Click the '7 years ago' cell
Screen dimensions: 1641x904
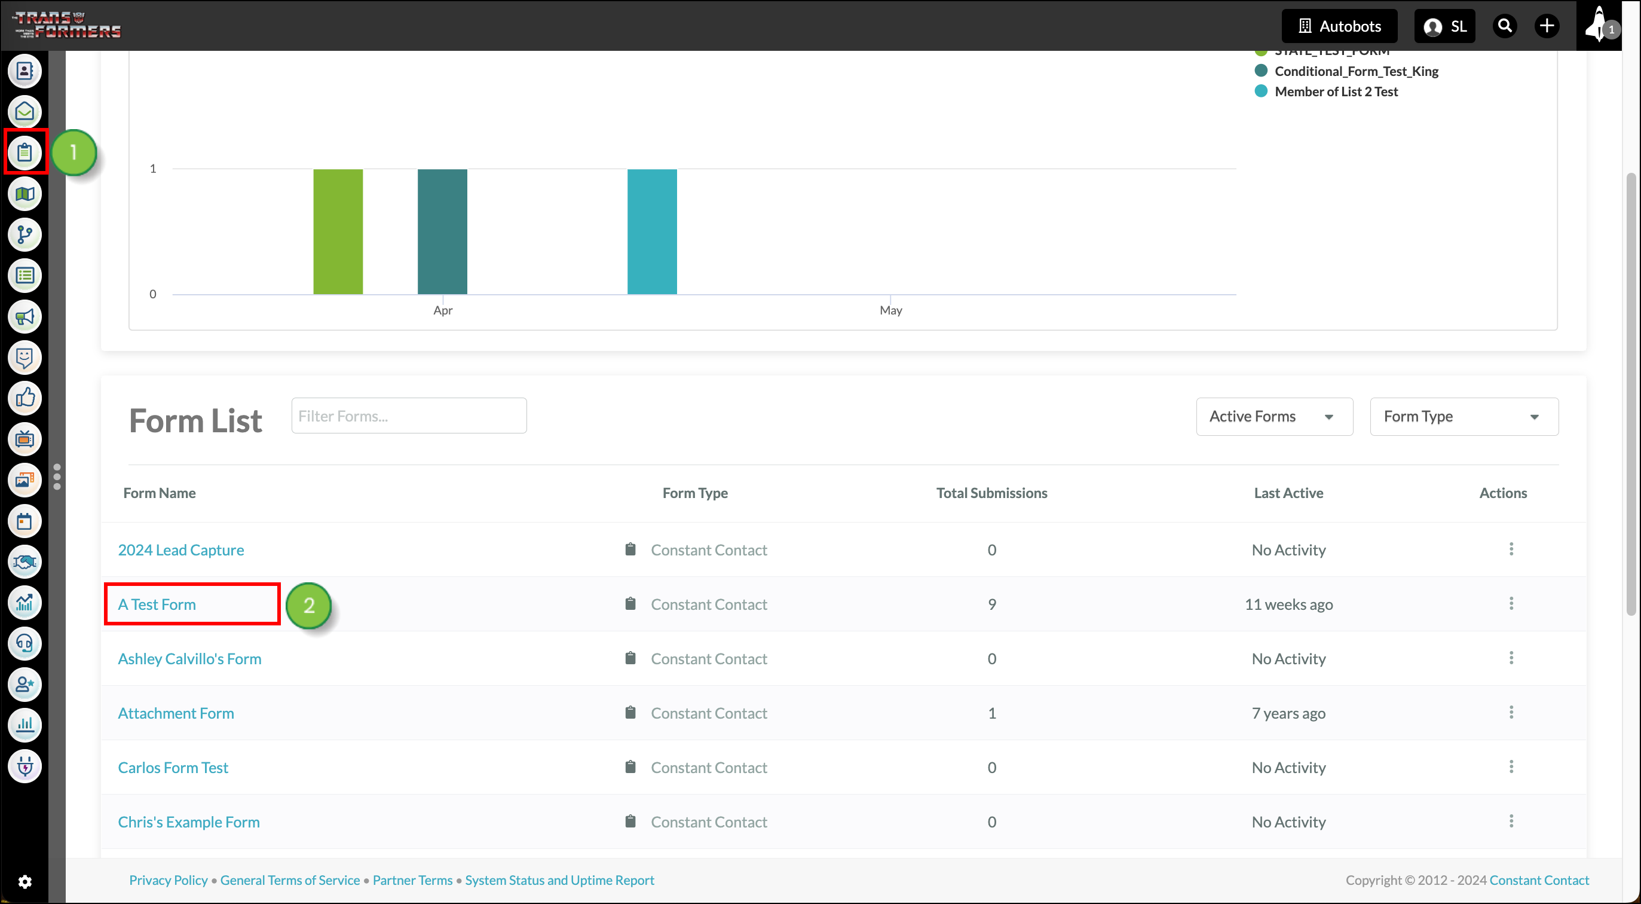click(1288, 713)
